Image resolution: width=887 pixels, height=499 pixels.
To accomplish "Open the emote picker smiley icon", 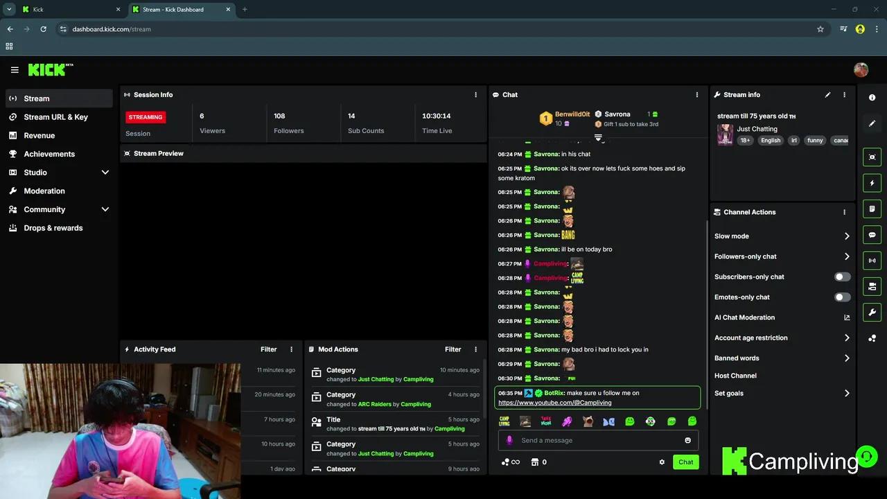I will [687, 440].
